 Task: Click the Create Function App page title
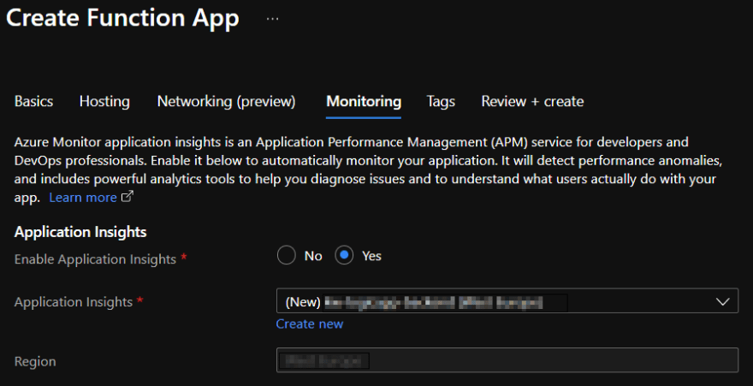click(122, 18)
